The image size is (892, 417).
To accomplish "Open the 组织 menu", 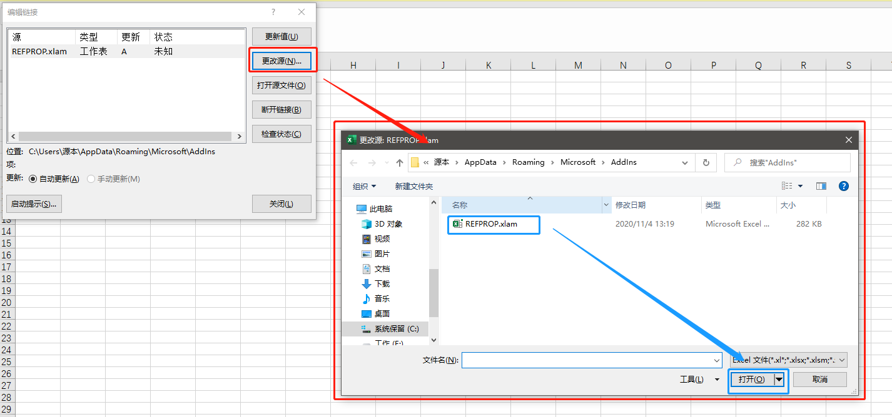I will point(365,186).
